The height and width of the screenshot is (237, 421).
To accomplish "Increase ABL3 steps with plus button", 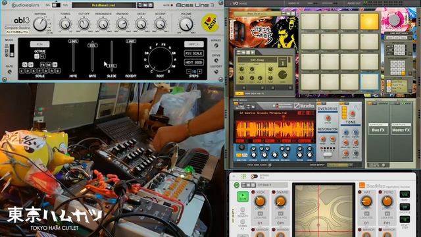I will click(x=199, y=72).
